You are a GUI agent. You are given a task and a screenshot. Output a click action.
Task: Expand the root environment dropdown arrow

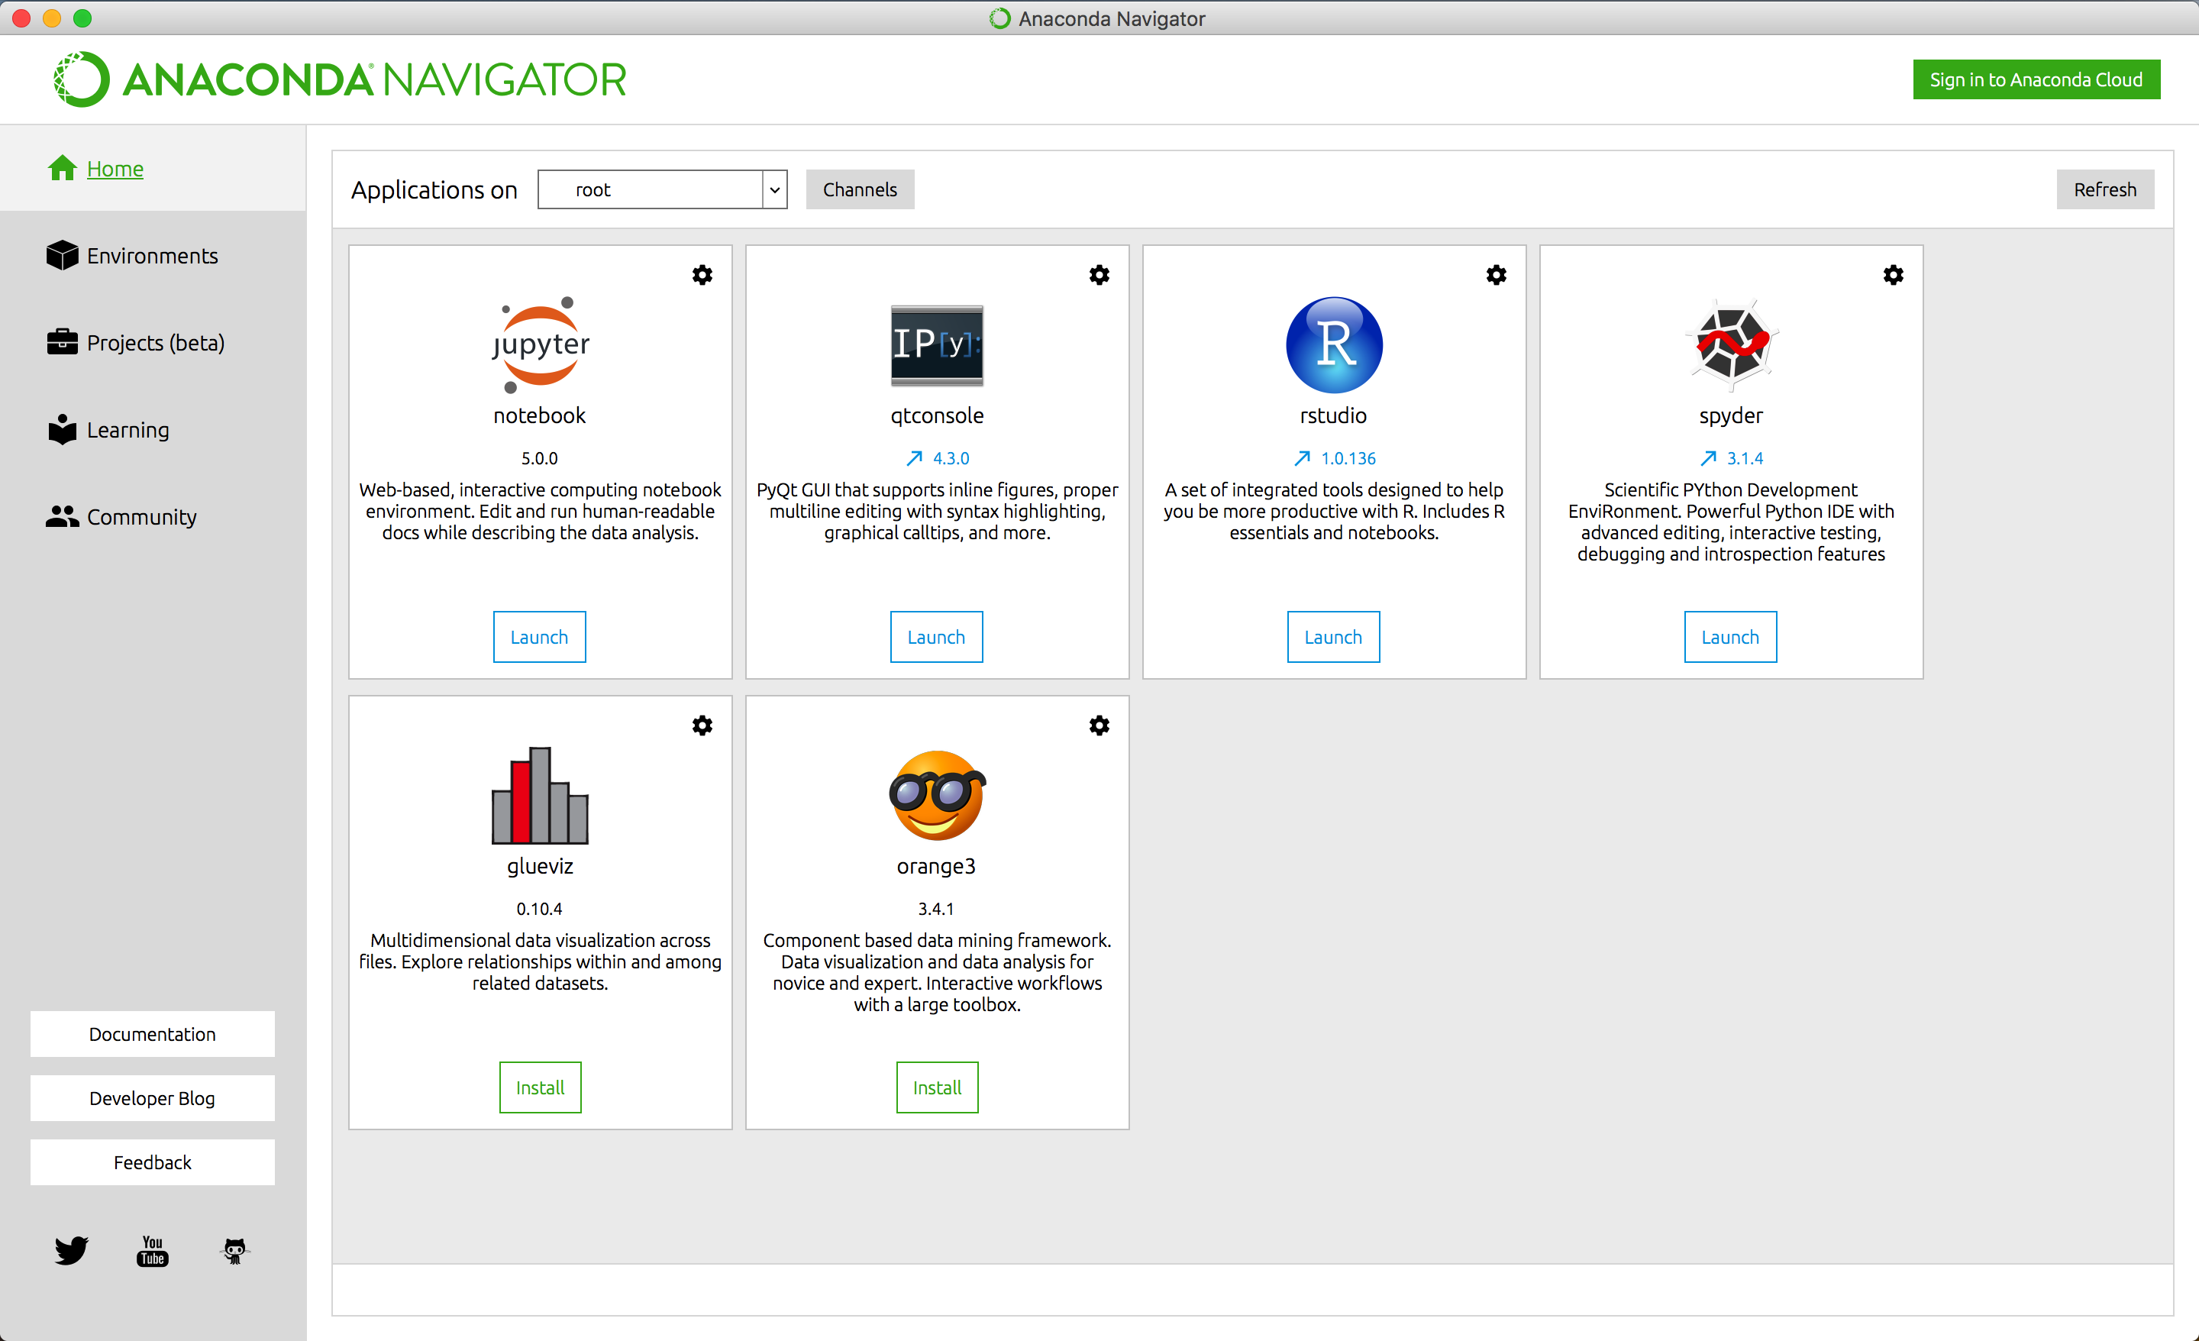click(775, 189)
